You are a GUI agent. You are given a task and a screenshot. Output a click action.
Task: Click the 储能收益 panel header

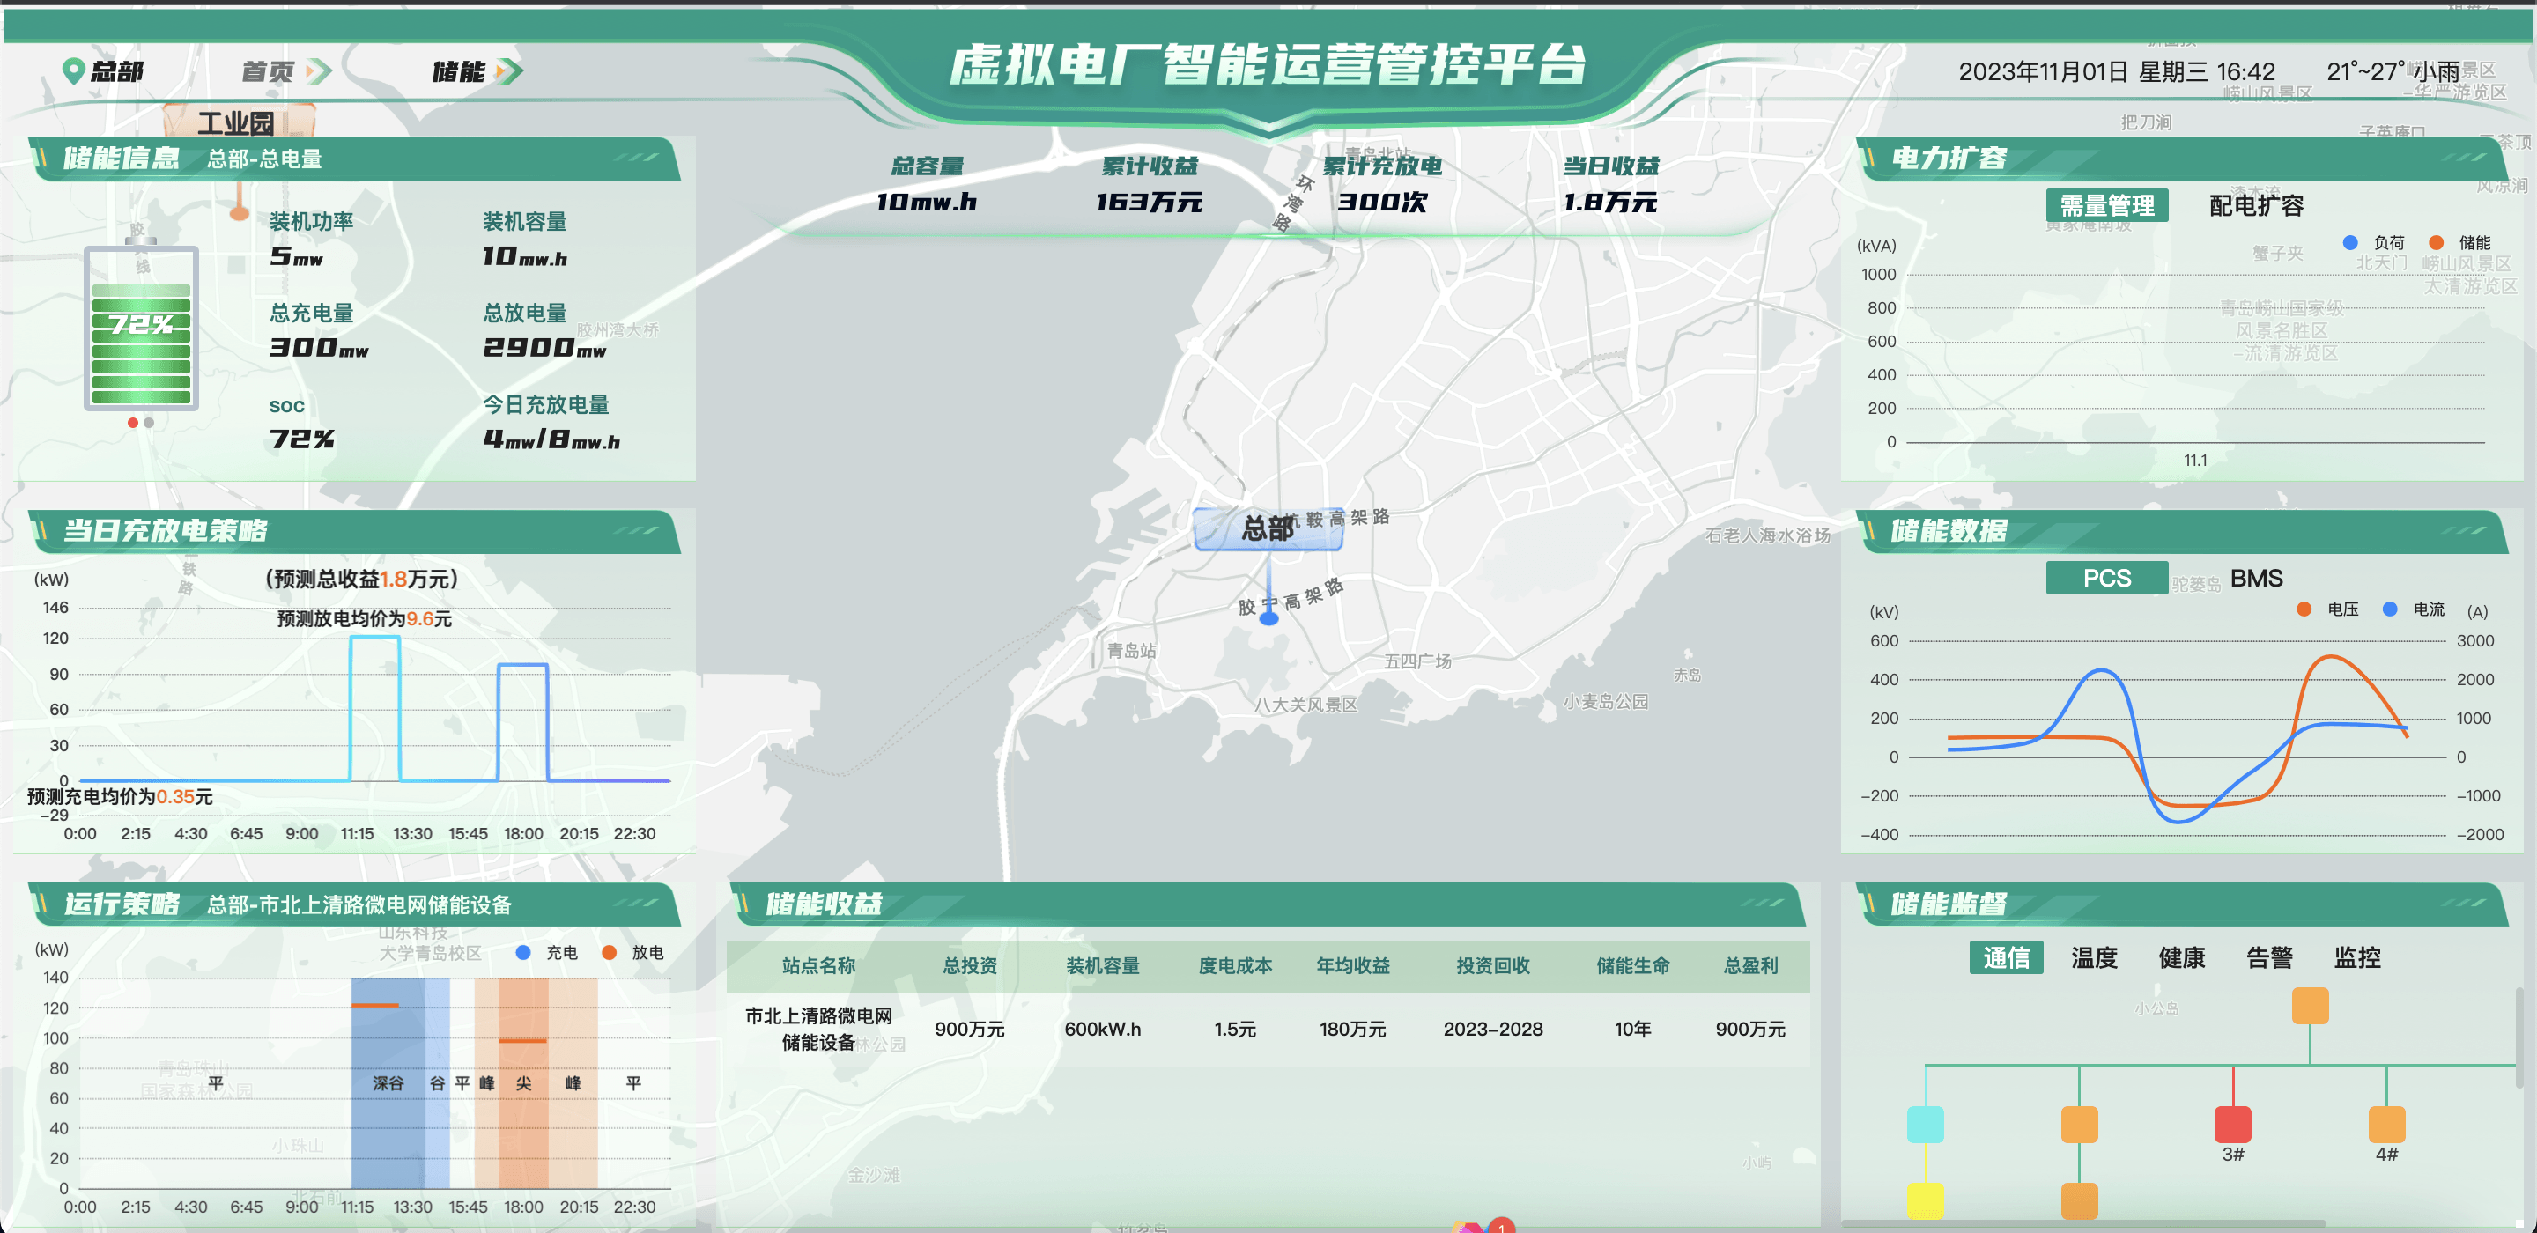point(1268,904)
